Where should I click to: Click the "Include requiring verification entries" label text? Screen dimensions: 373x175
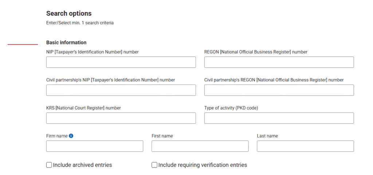pos(203,165)
